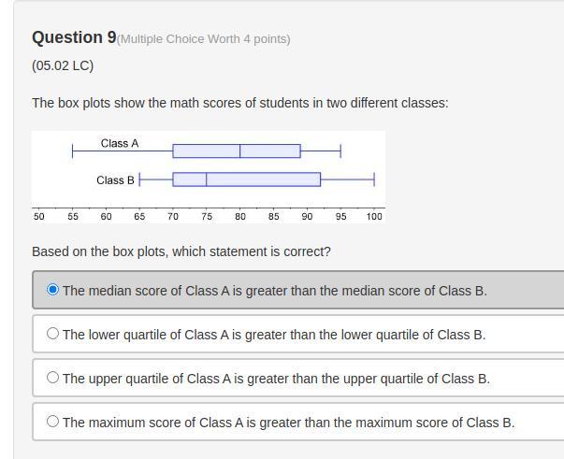Image resolution: width=564 pixels, height=459 pixels.
Task: Click the 100 mark on the axis
Action: pyautogui.click(x=374, y=216)
